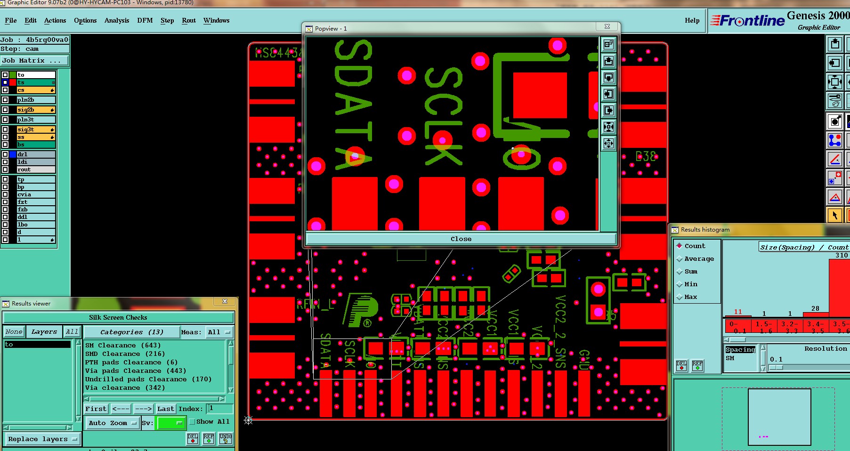The height and width of the screenshot is (451, 850).
Task: Select the blue and red square snap tool
Action: point(835,178)
